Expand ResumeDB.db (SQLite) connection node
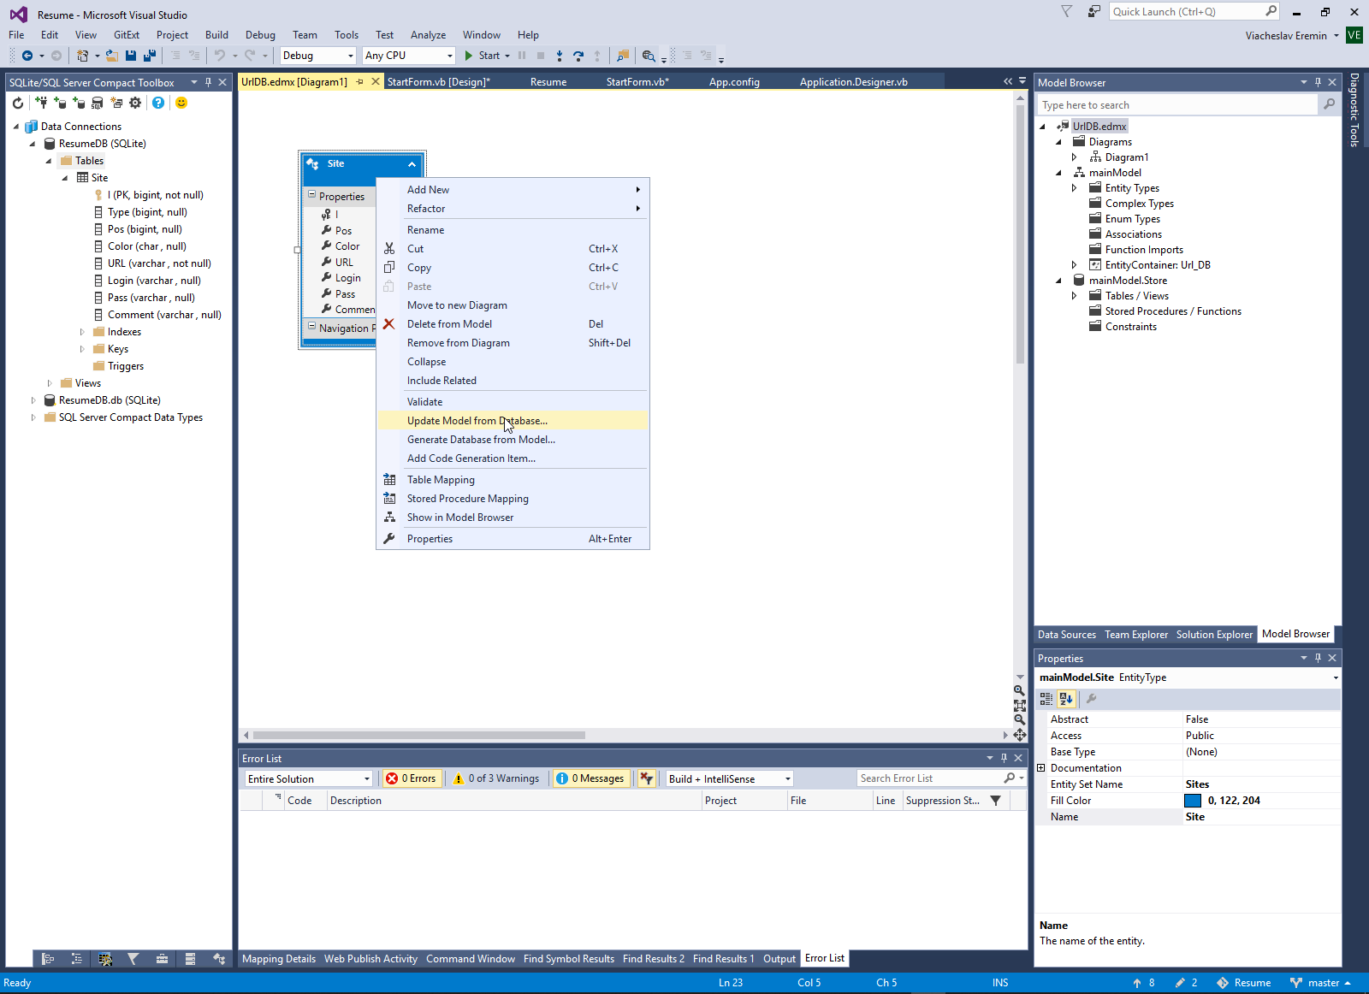 (33, 400)
